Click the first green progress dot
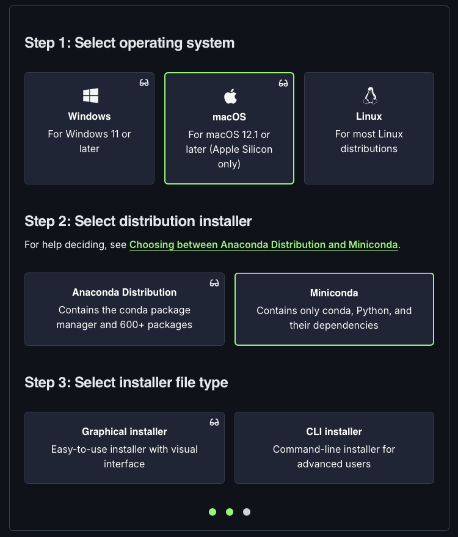The image size is (458, 537). [x=213, y=512]
